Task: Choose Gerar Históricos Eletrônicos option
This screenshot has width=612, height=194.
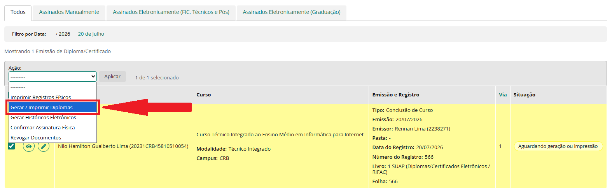Action: (x=53, y=117)
